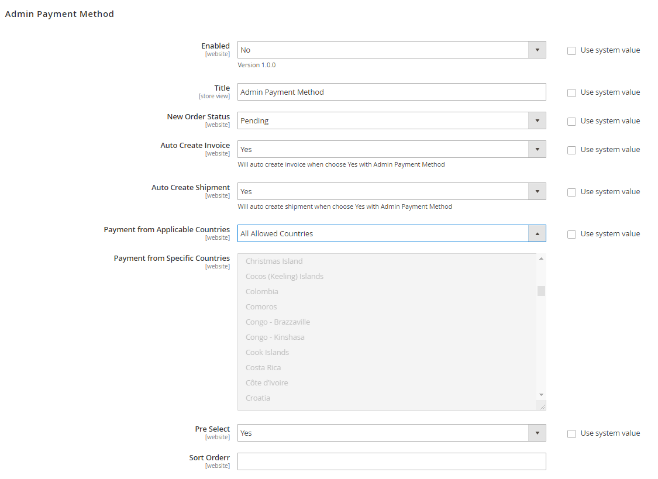Click the country list scroll down arrow
The image size is (658, 479).
541,395
